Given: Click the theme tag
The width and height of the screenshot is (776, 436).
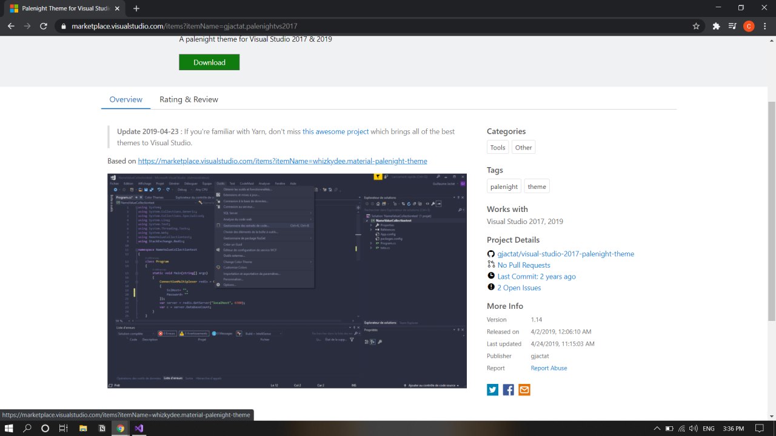Looking at the screenshot, I should pos(537,187).
